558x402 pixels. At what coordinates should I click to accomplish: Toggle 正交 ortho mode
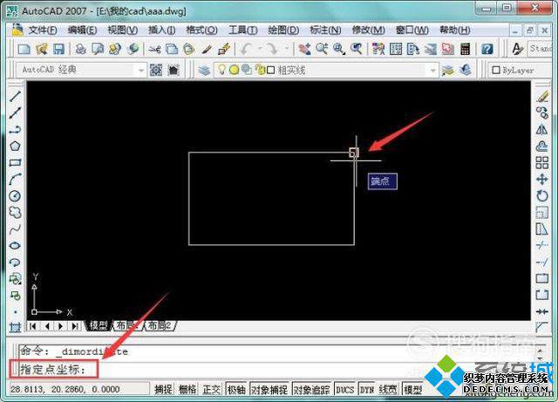pyautogui.click(x=212, y=389)
